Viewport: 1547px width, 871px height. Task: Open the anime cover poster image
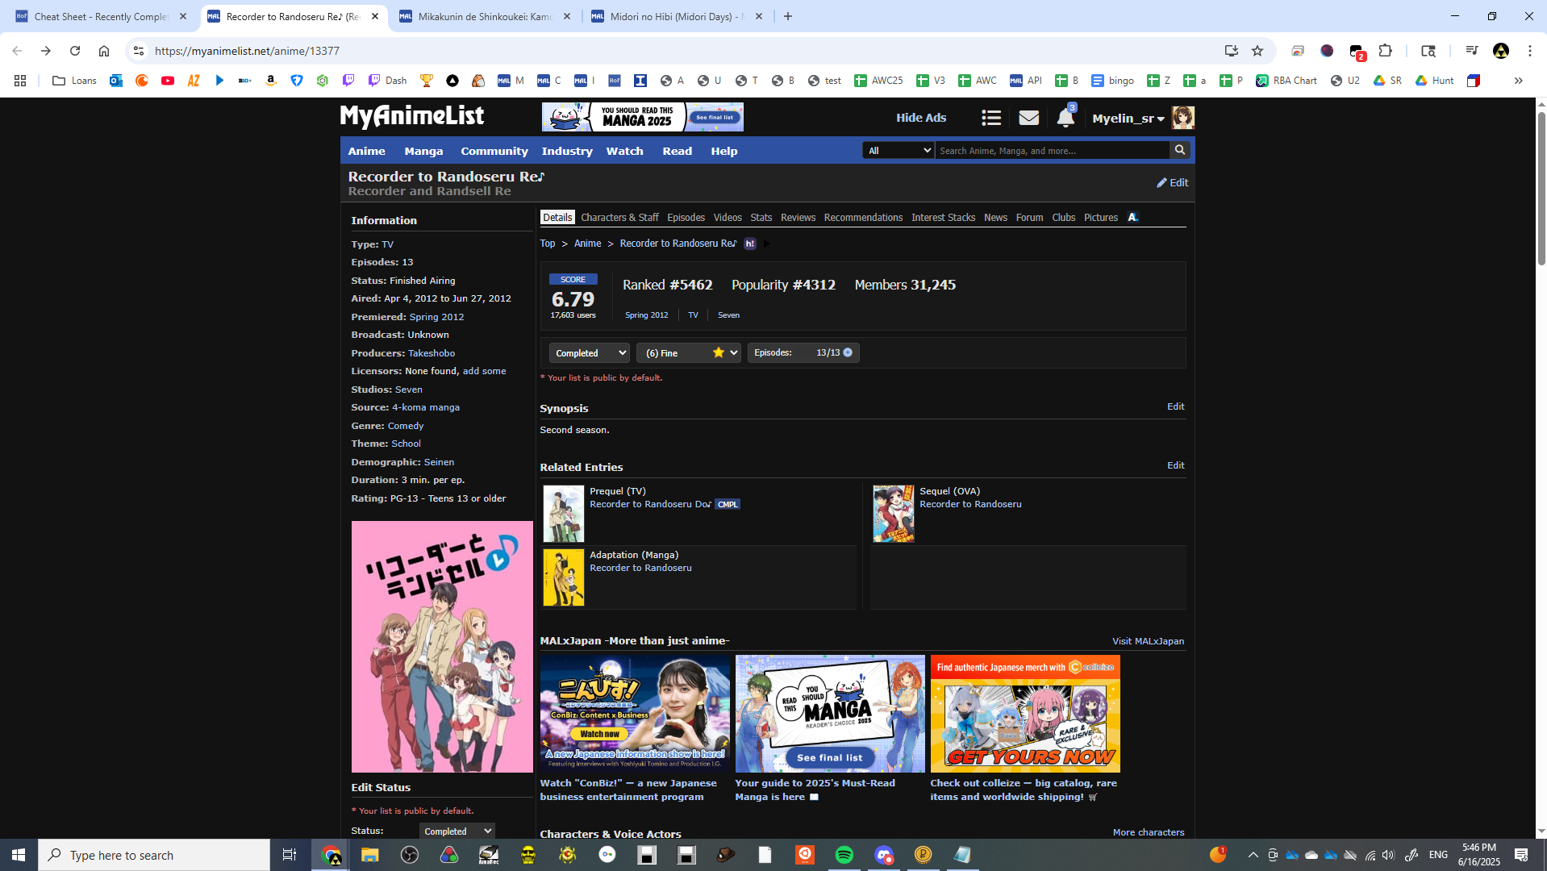pos(442,647)
